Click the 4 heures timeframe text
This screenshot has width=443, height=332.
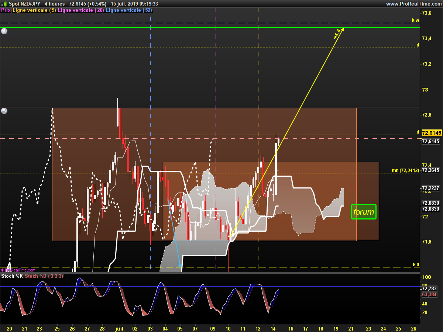coord(55,4)
